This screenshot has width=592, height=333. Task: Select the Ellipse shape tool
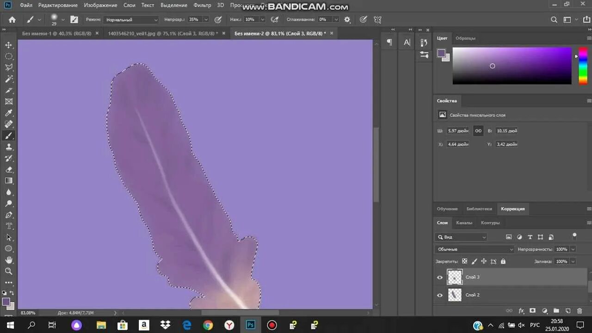click(x=9, y=249)
